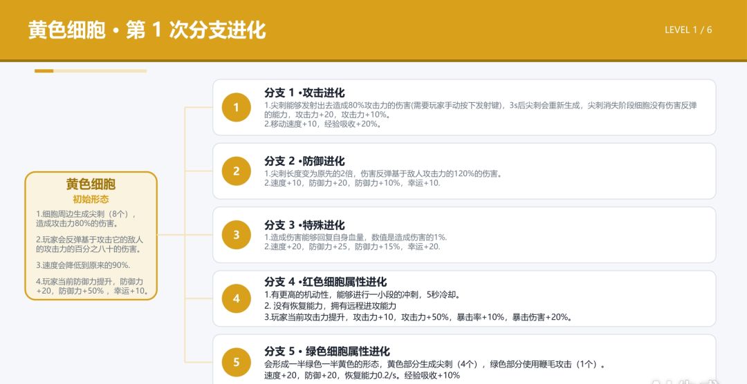Click the text 2.移动速度+10，经验吸收+20%
Viewport: 747px width, 384px height.
(323, 124)
